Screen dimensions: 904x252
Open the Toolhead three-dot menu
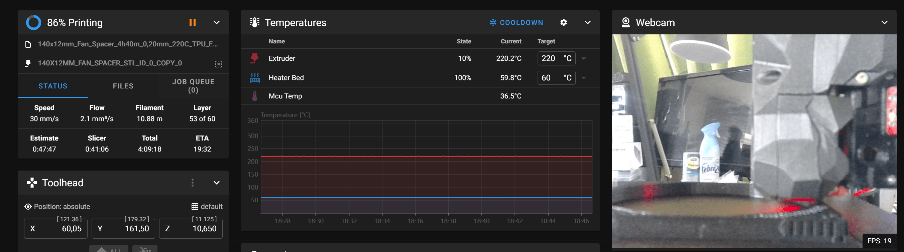pyautogui.click(x=192, y=183)
